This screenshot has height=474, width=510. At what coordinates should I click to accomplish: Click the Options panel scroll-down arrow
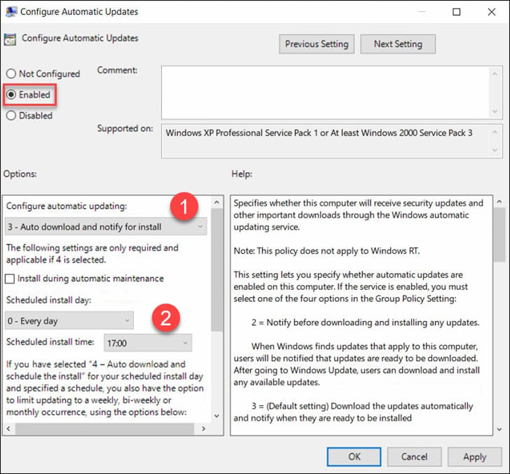point(217,415)
